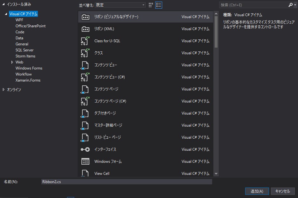Select the Class for U-SQL name
Screen dimensions: 298x198
pyautogui.click(x=107, y=41)
